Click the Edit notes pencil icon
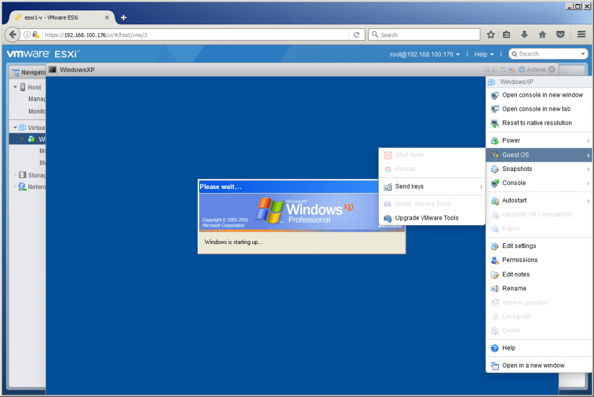This screenshot has width=594, height=397. click(x=495, y=275)
